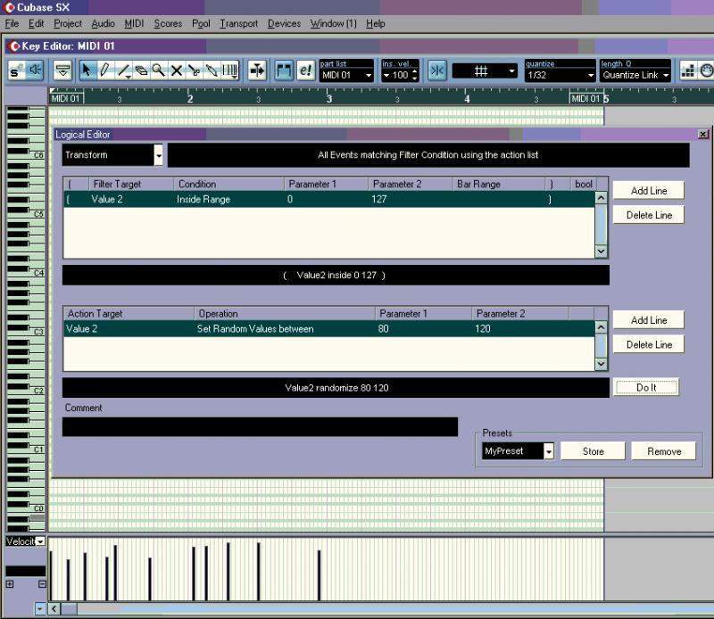Select the Draw pencil tool
Screen dimensions: 714x619
pyautogui.click(x=104, y=70)
